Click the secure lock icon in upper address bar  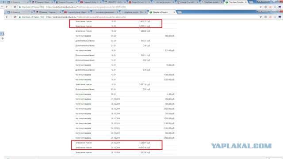20,7
